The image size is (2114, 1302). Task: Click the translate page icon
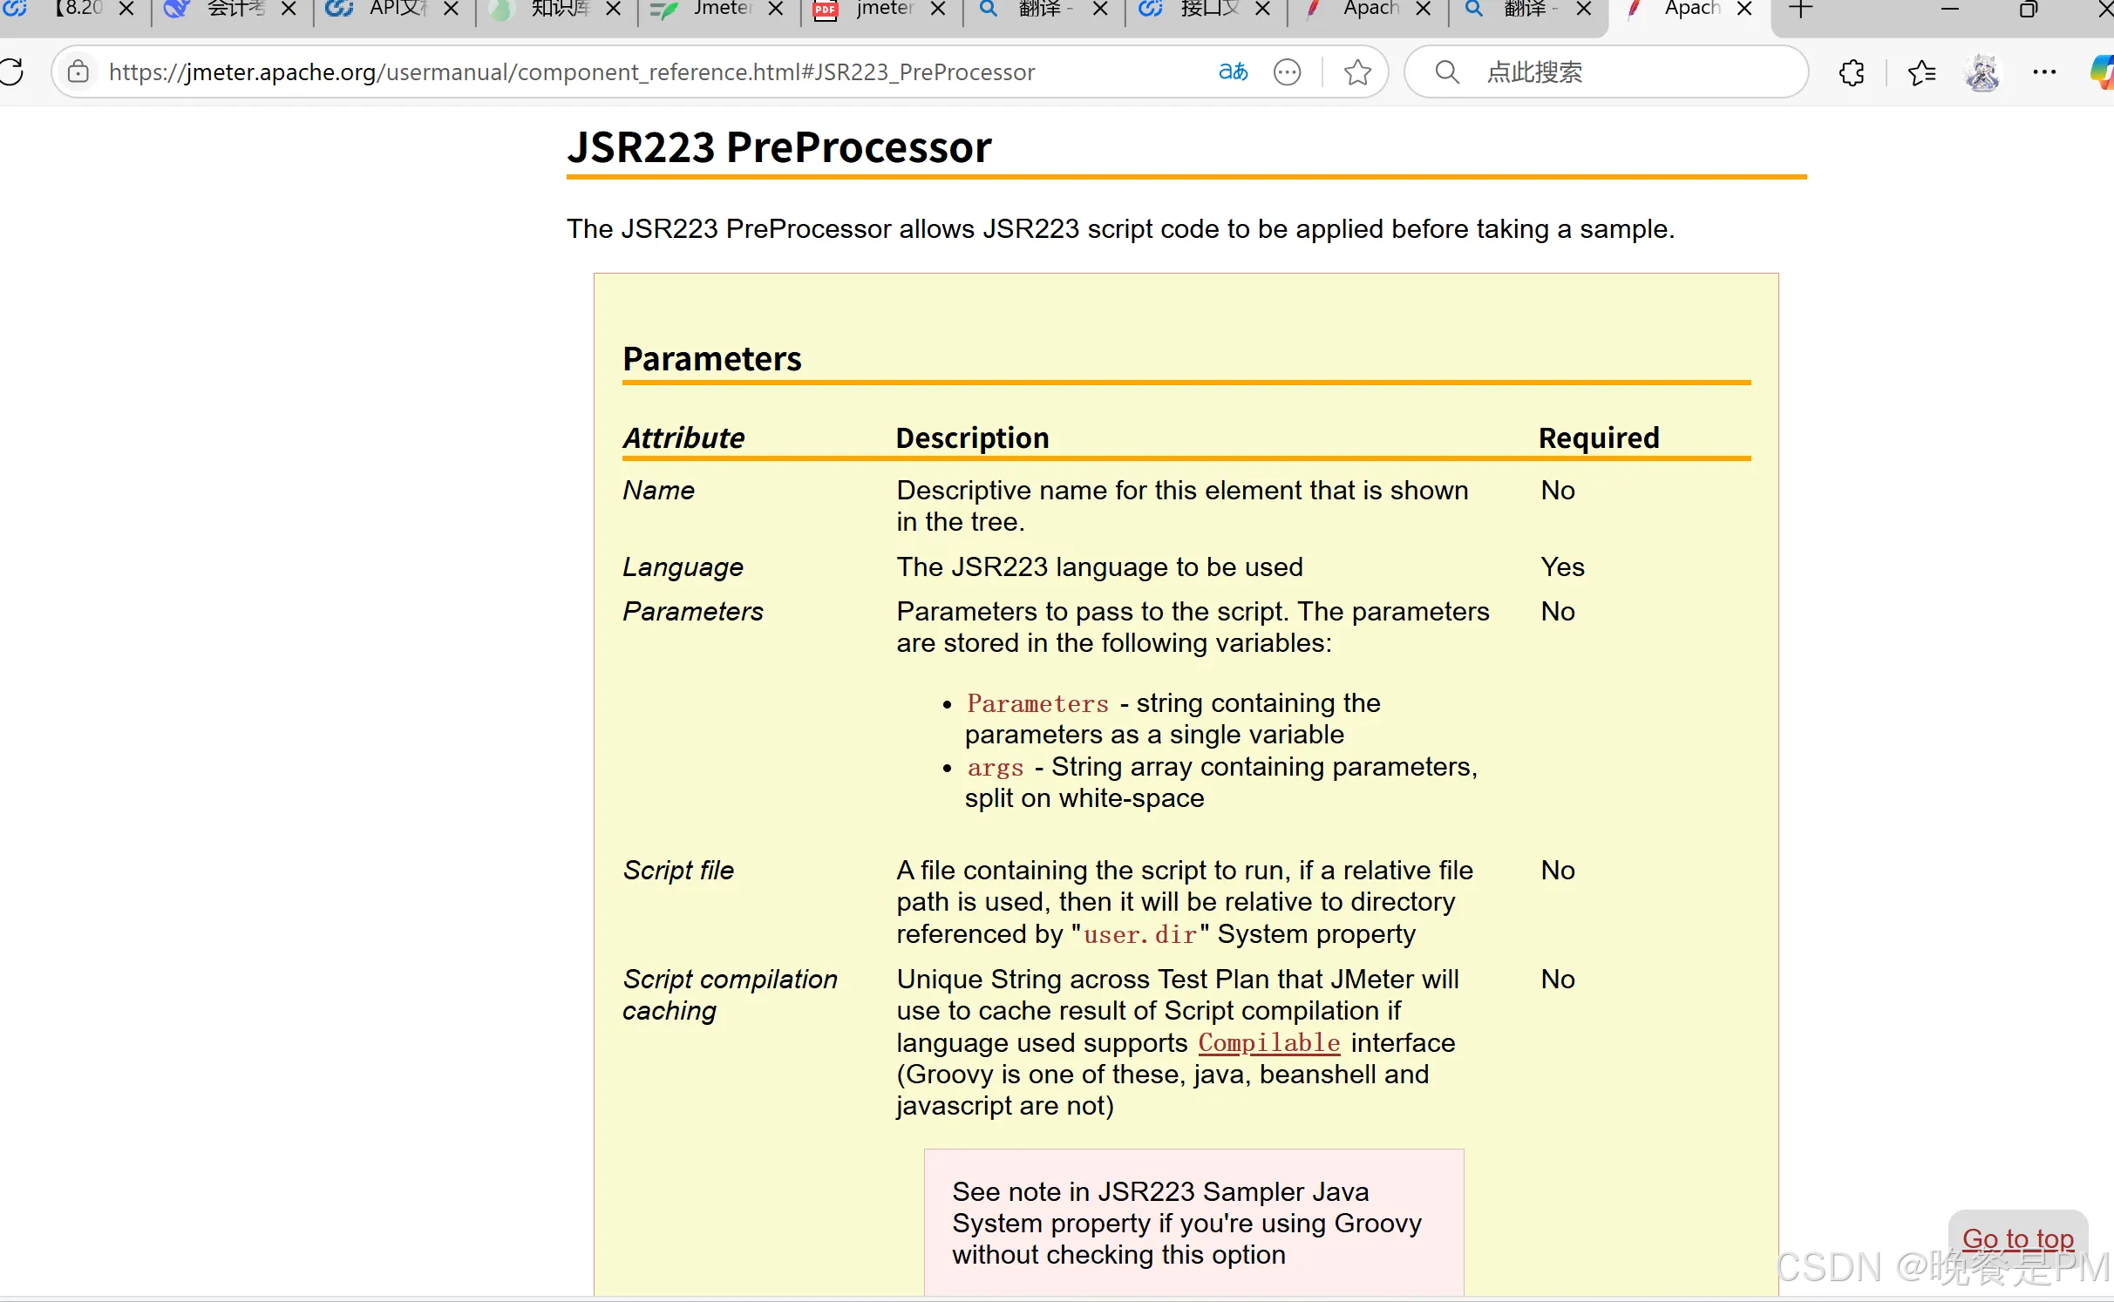point(1233,71)
